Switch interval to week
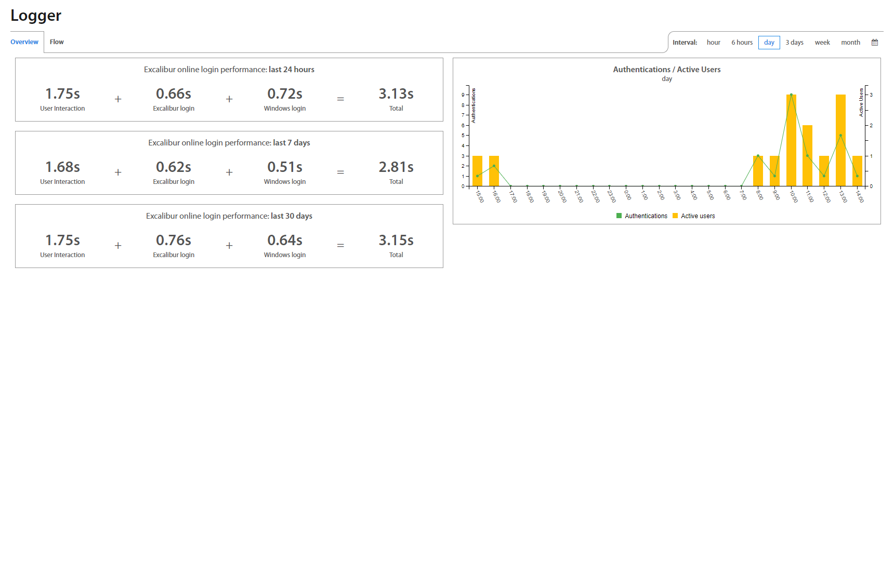This screenshot has width=894, height=561. [822, 43]
